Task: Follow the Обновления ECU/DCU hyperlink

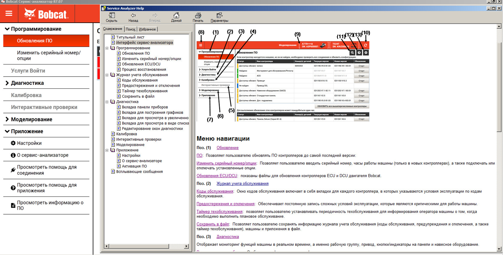Action: pos(217,176)
